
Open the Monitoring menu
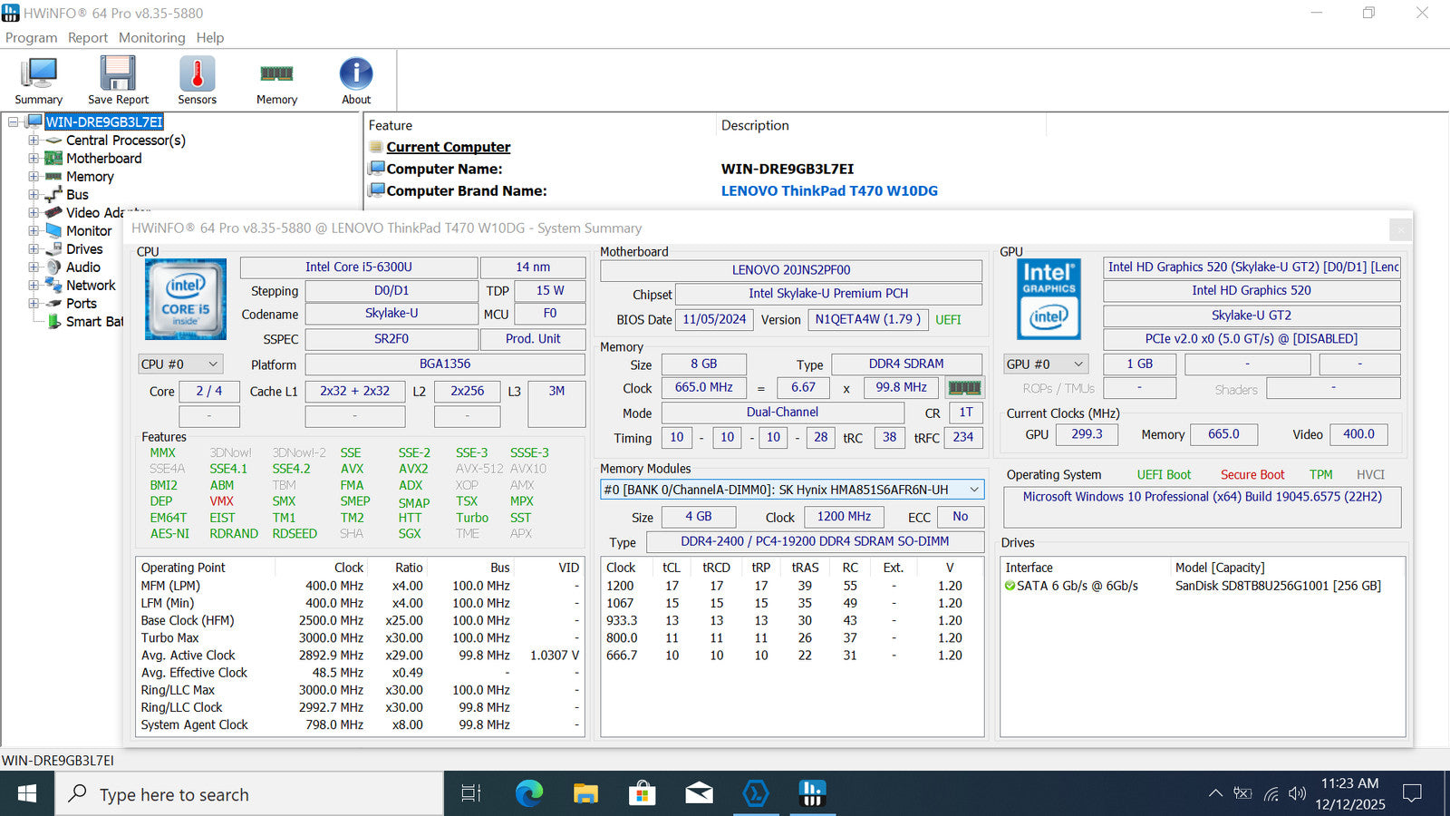tap(151, 38)
